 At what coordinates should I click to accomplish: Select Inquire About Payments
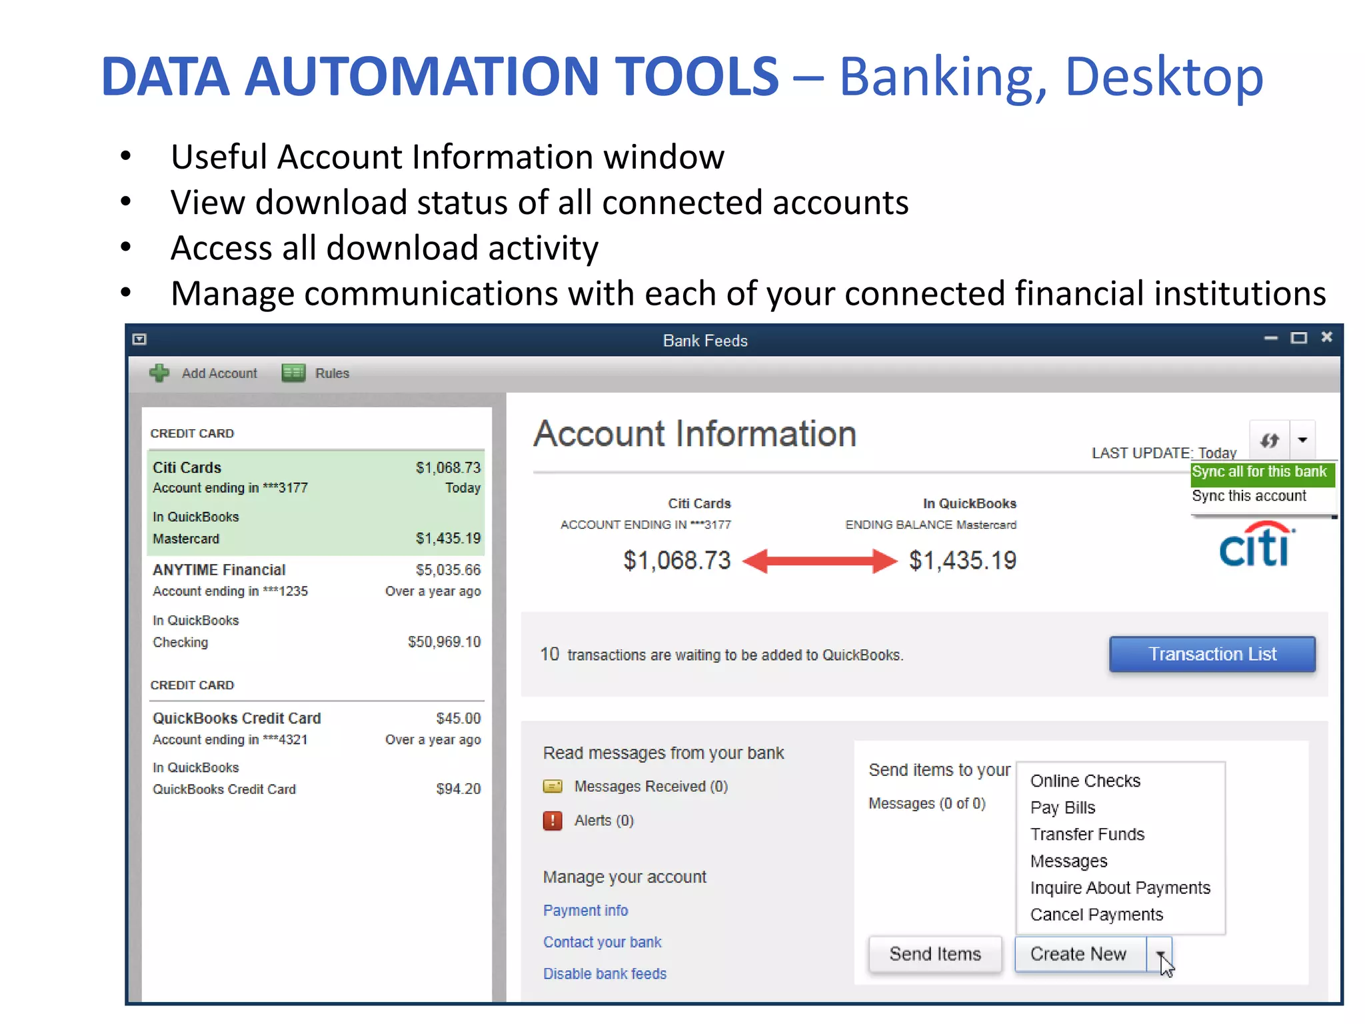point(1120,888)
